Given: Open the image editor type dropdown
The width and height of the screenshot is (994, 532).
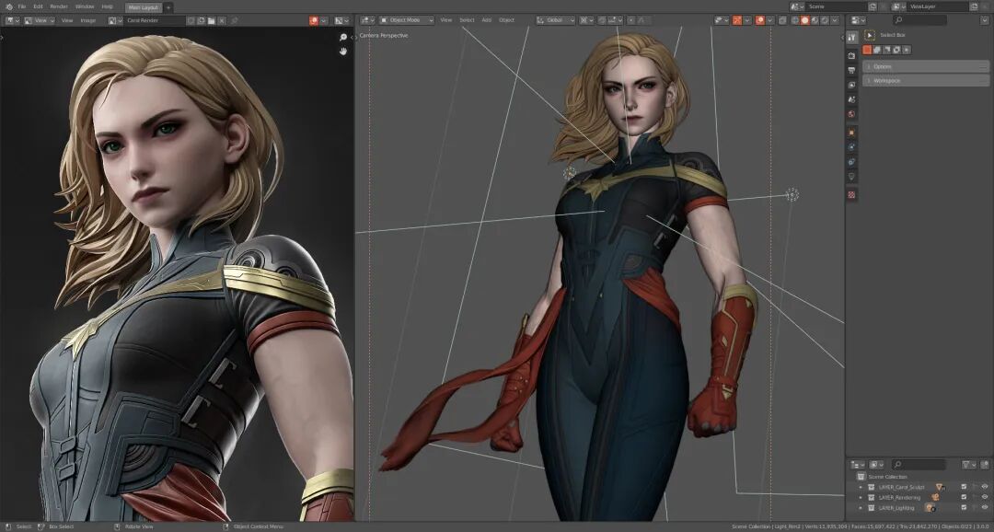Looking at the screenshot, I should point(13,20).
